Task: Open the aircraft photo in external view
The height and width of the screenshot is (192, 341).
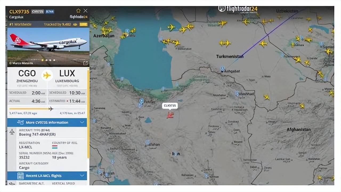Action: (85, 63)
